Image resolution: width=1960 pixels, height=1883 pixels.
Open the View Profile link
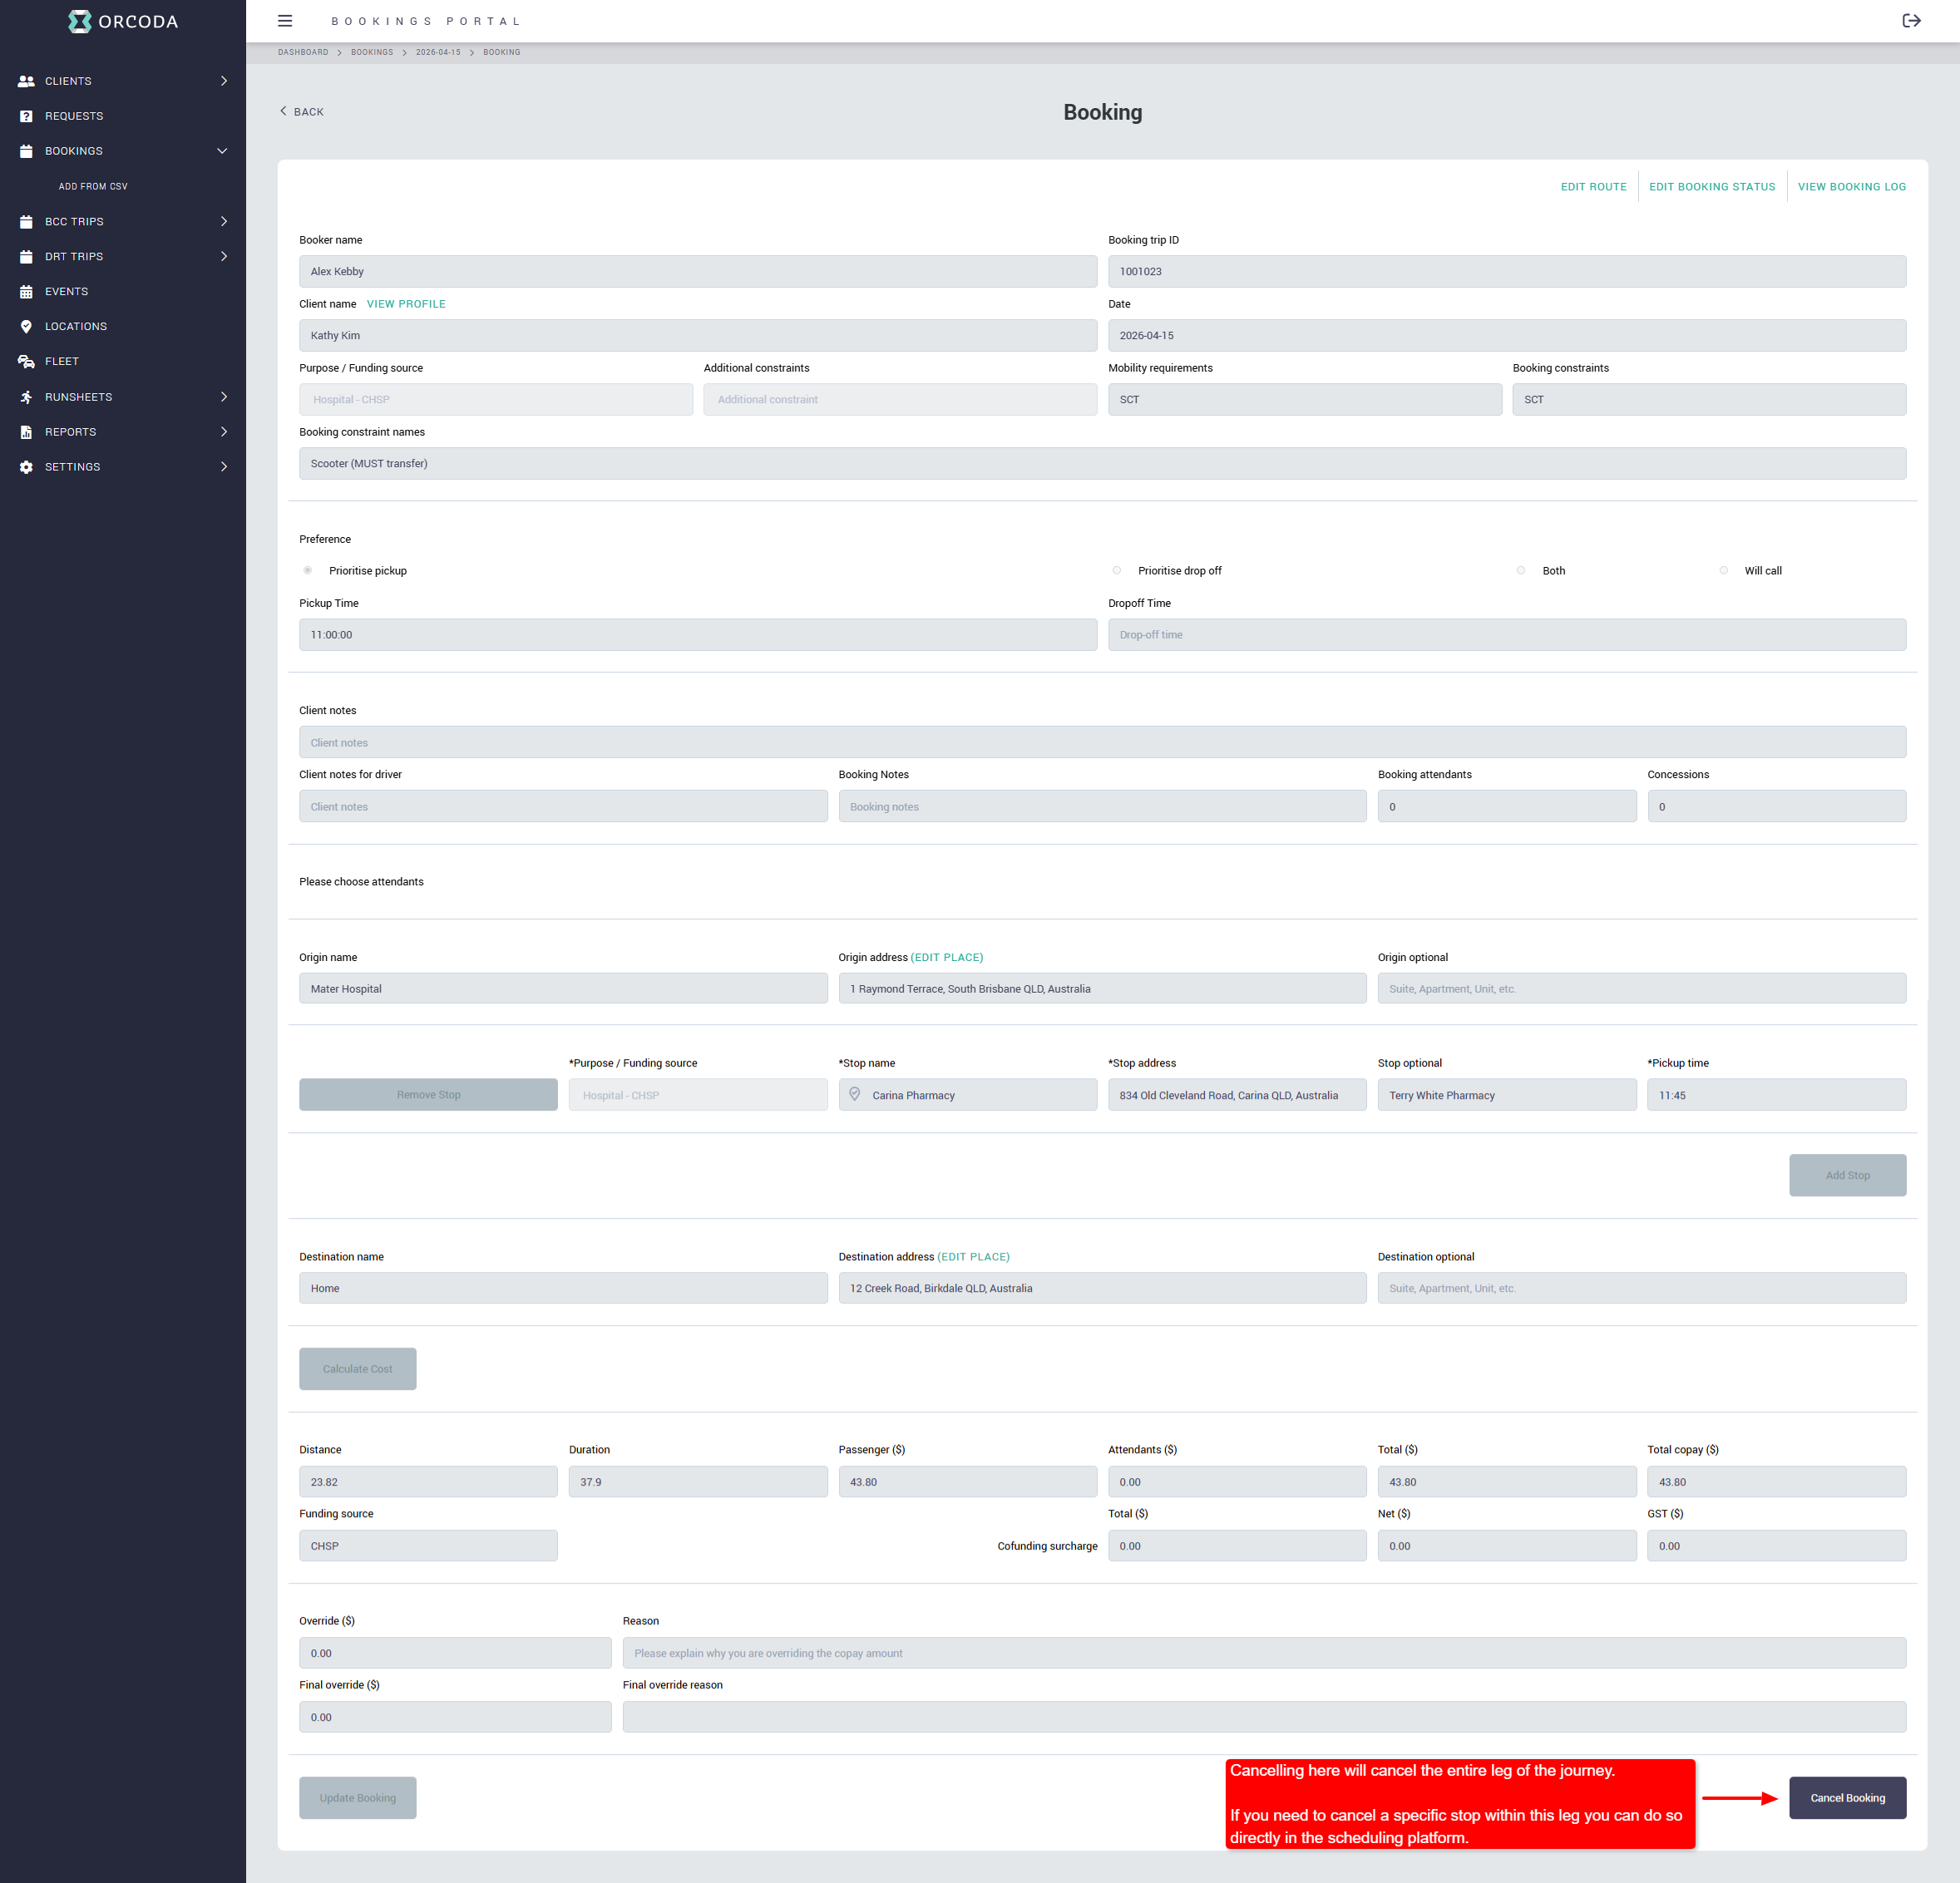406,304
